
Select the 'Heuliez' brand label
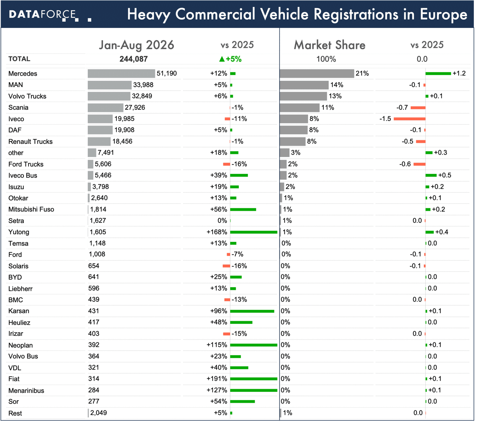point(19,323)
